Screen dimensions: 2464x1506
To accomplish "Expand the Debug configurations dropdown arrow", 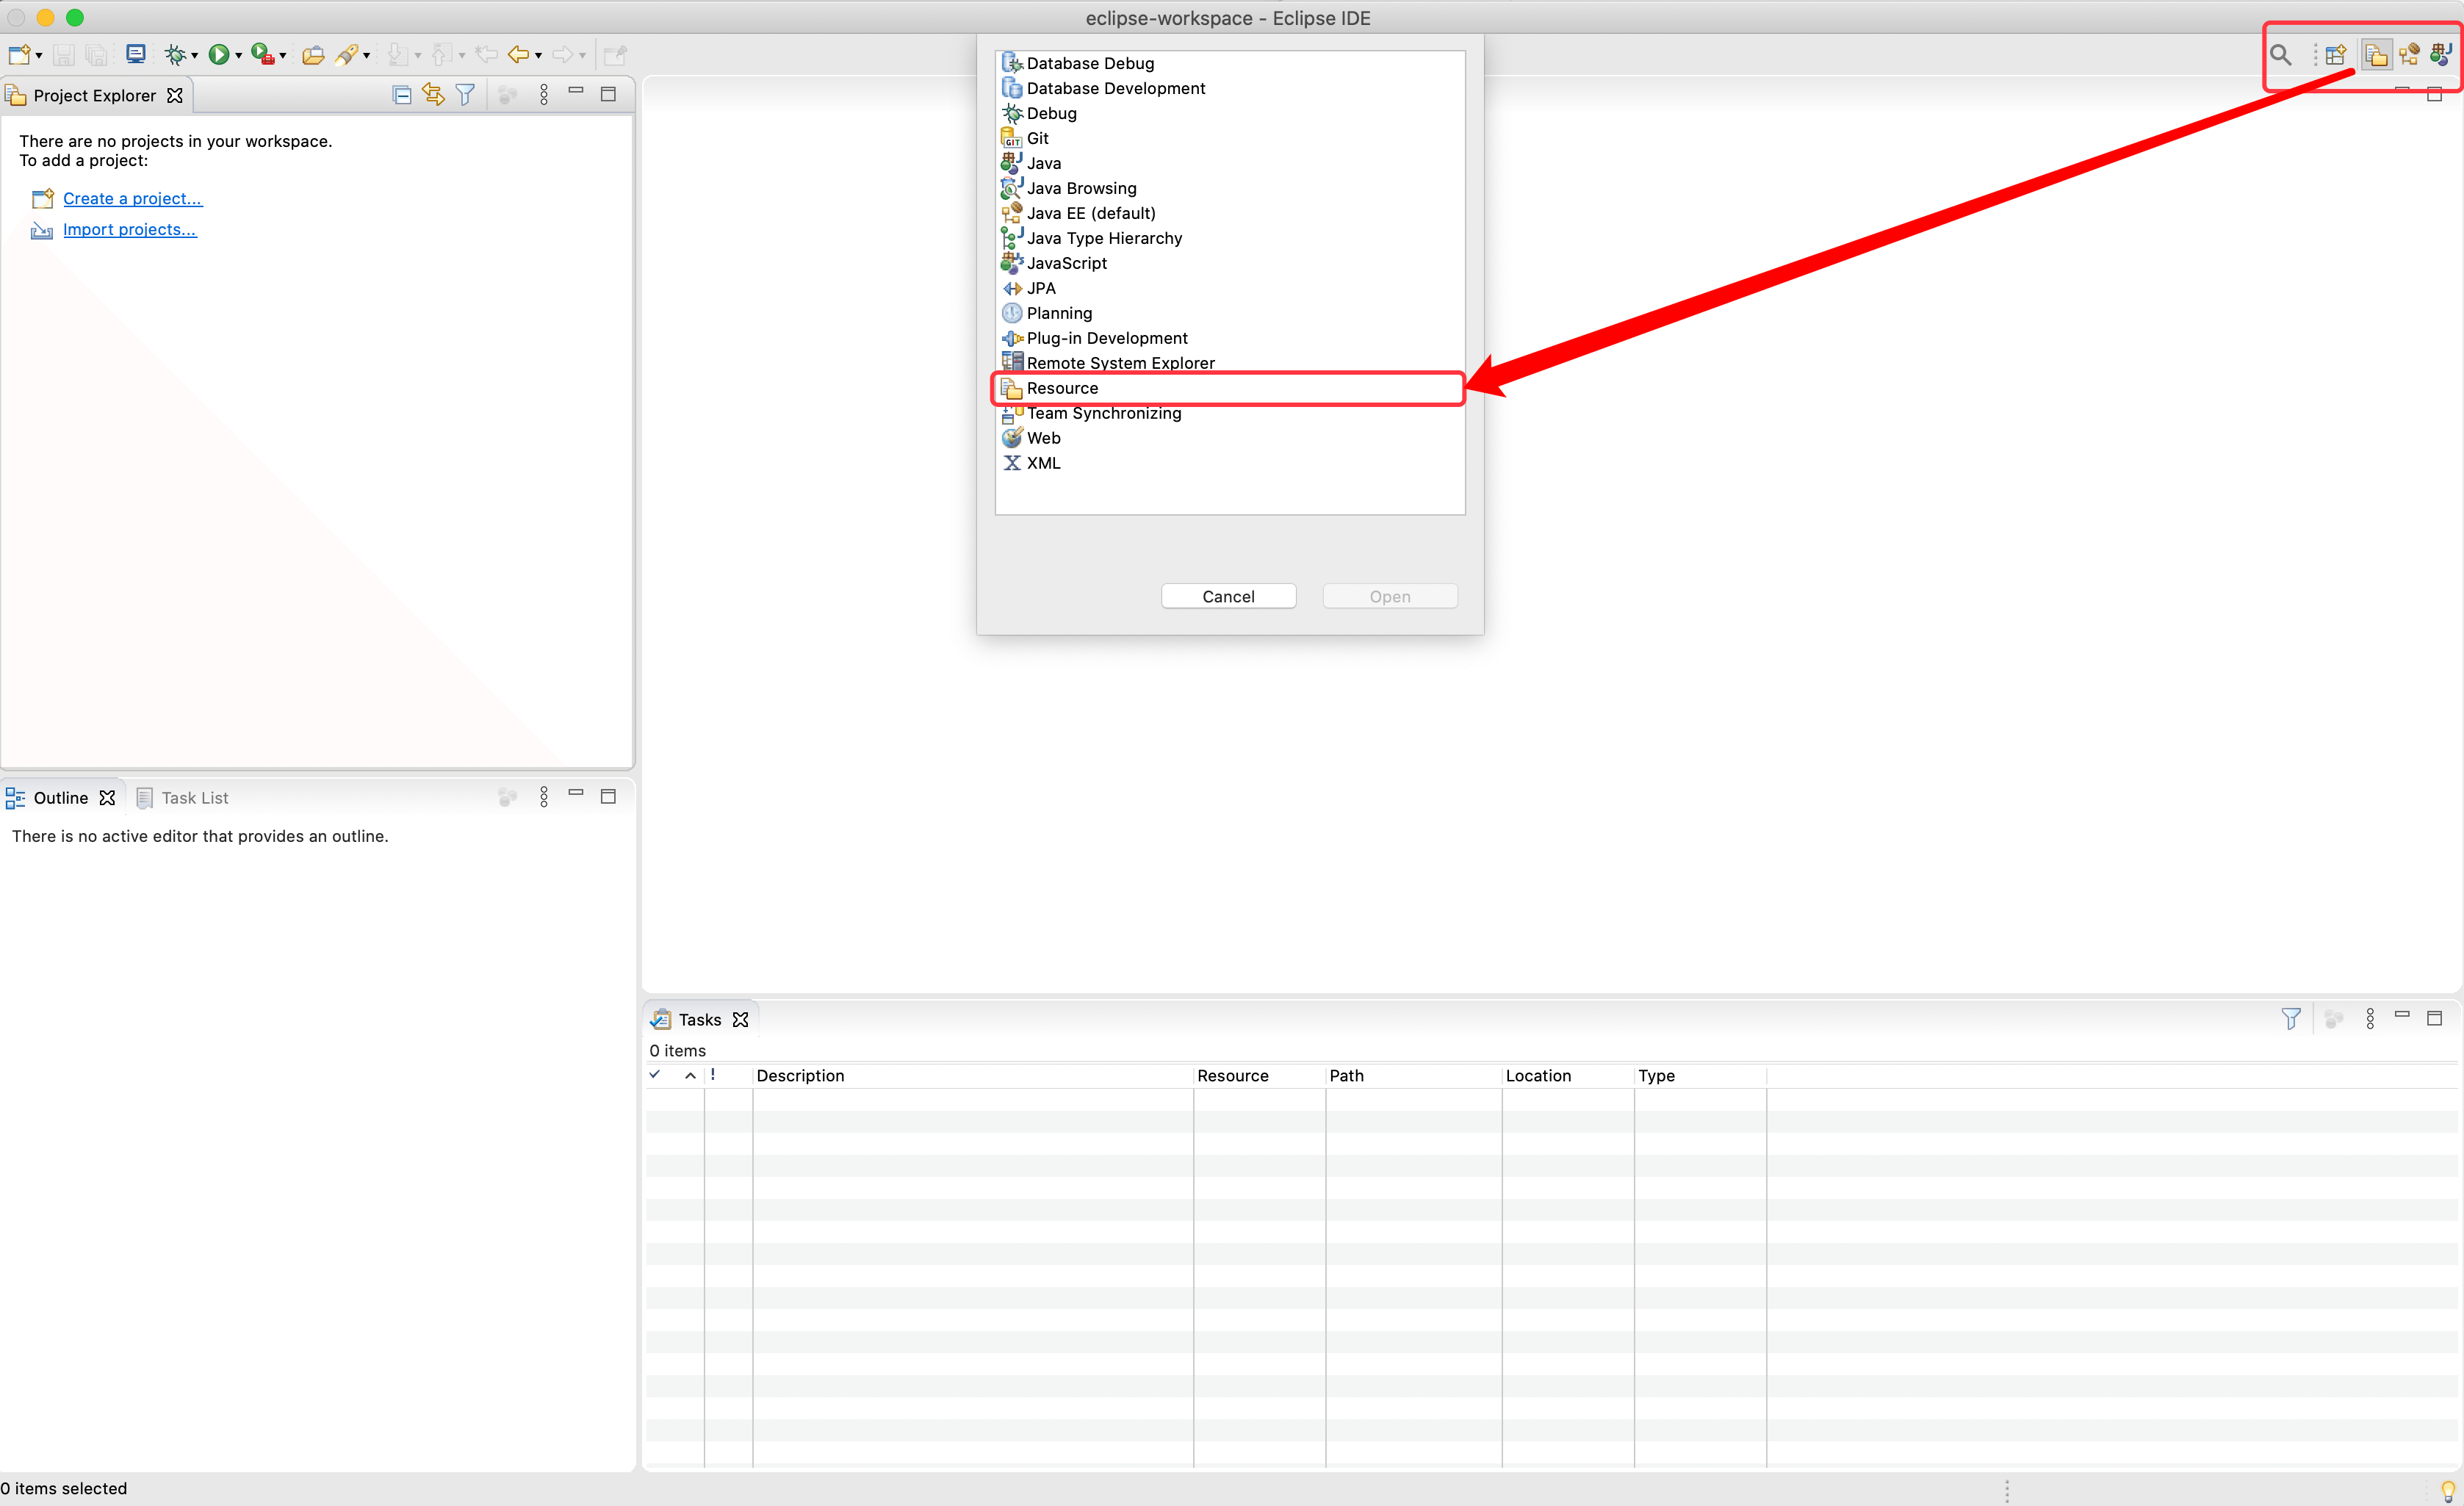I will tap(194, 56).
